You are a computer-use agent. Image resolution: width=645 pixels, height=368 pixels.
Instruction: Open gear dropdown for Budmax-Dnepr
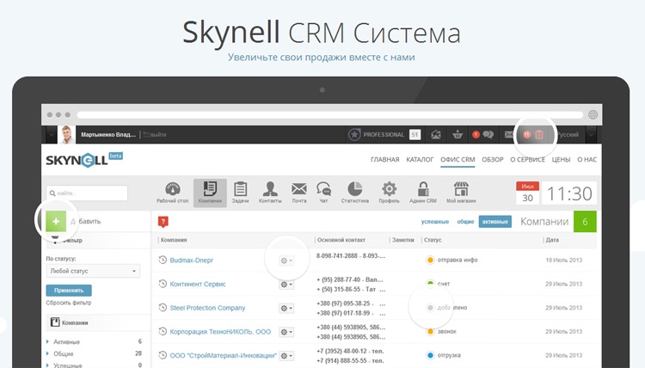[x=286, y=261]
